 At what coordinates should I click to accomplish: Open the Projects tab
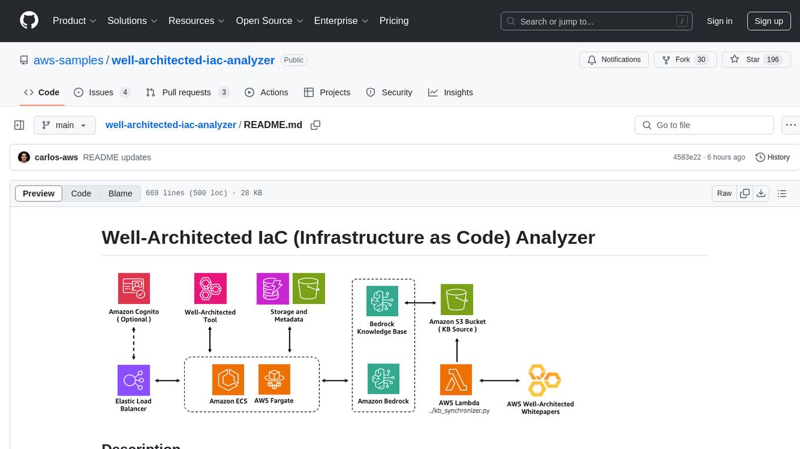pos(327,92)
